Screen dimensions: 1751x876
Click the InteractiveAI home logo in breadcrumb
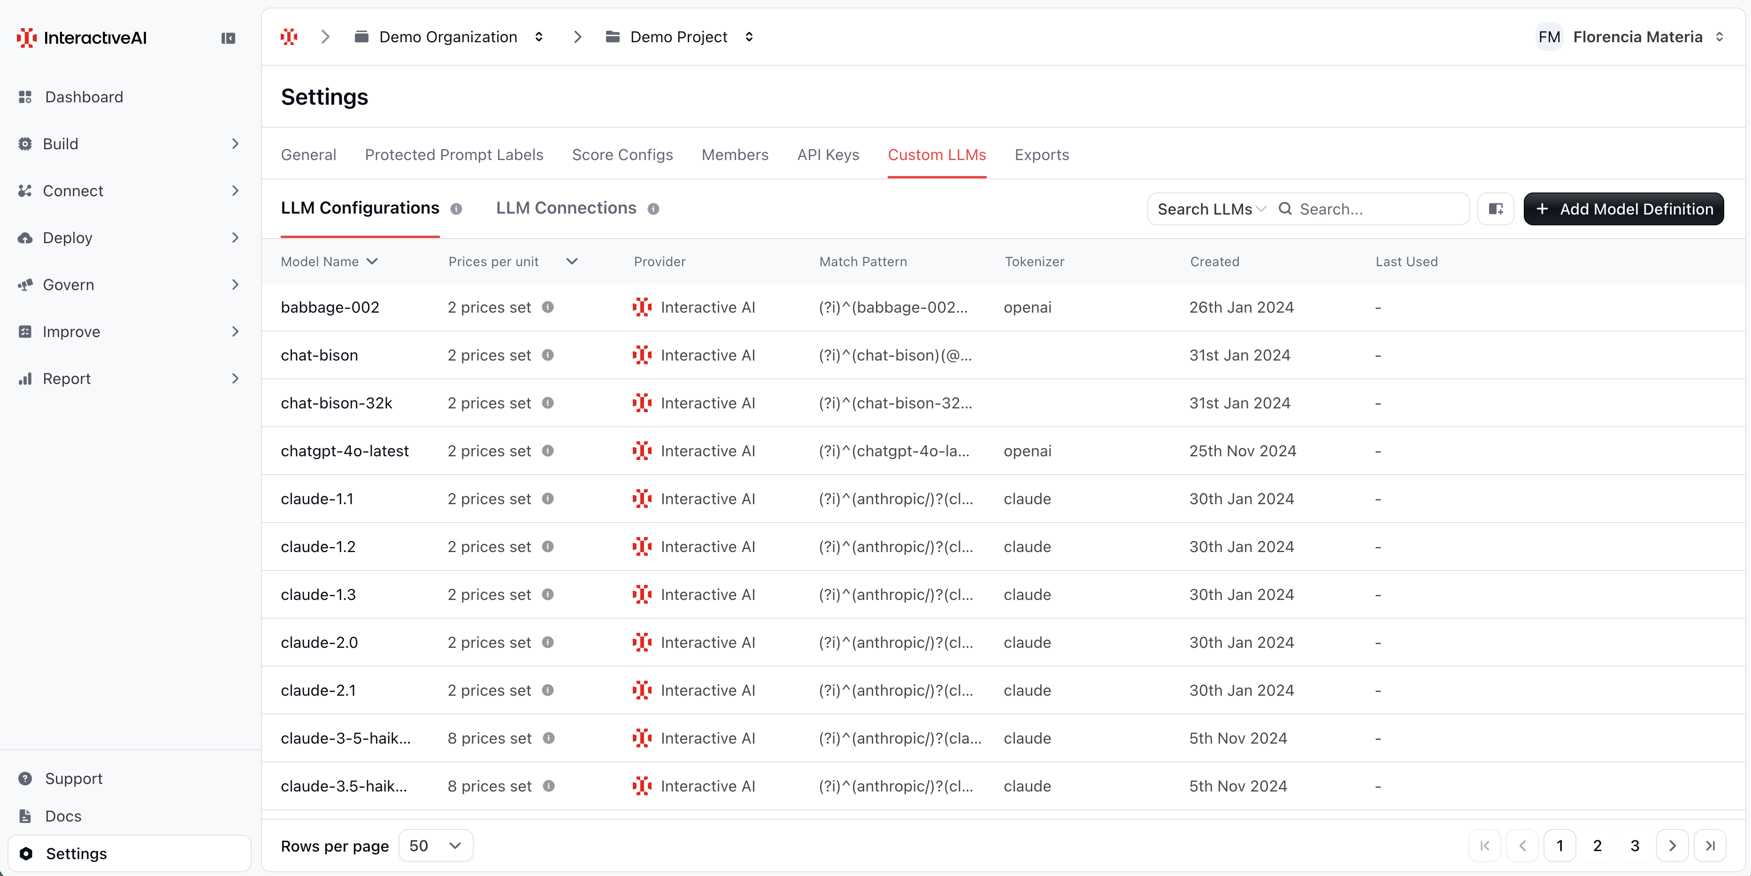tap(289, 37)
